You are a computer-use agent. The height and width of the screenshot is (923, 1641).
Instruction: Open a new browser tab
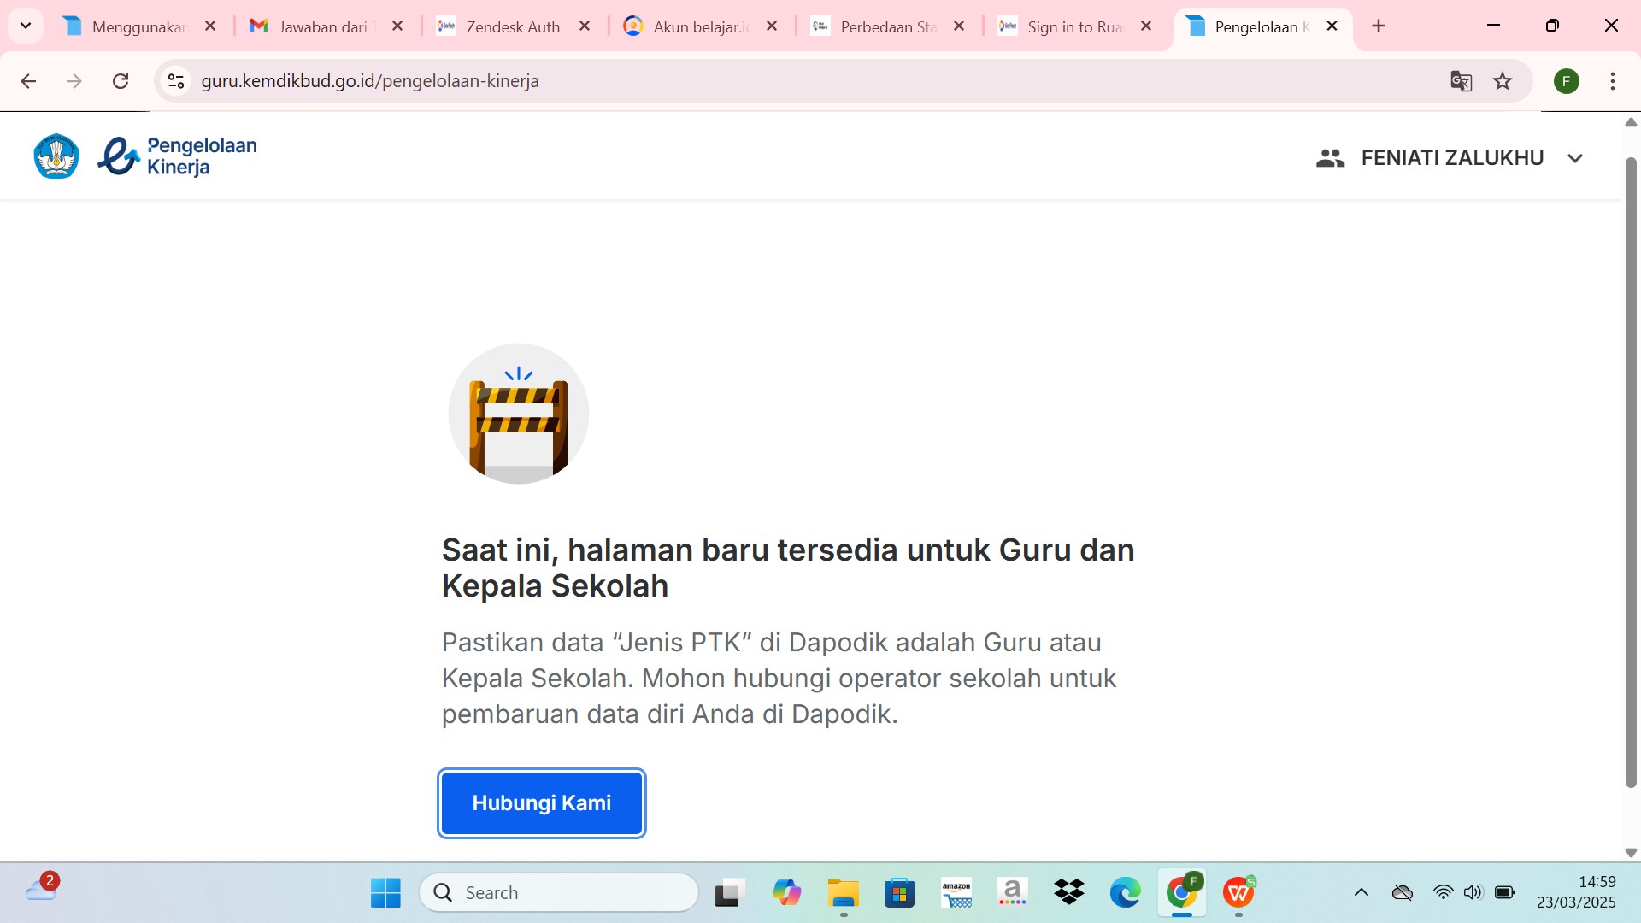(x=1378, y=26)
